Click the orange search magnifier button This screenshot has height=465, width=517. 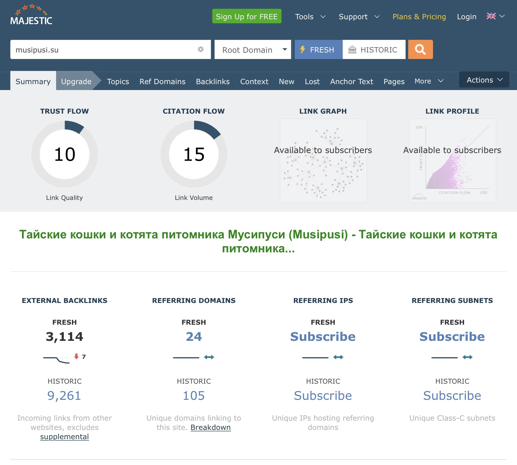(x=420, y=49)
